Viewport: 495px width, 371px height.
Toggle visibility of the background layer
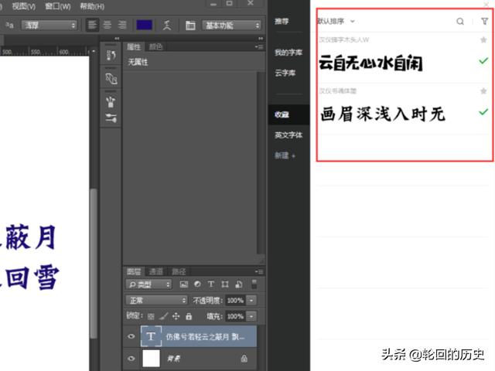point(131,359)
